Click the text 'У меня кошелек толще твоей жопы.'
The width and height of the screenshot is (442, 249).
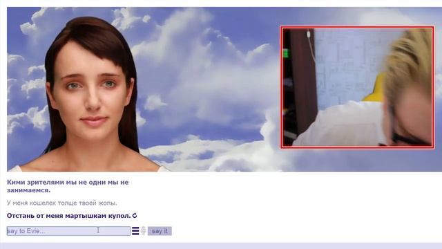(62, 203)
